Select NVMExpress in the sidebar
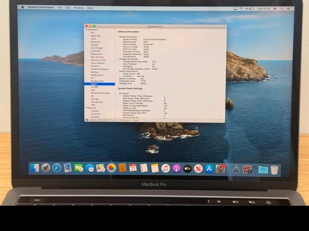The width and height of the screenshot is (309, 231). pos(97,75)
